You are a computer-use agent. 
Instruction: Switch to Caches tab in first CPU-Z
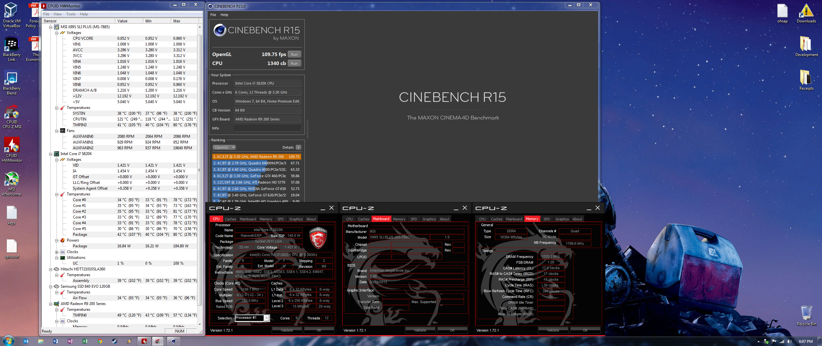click(230, 219)
